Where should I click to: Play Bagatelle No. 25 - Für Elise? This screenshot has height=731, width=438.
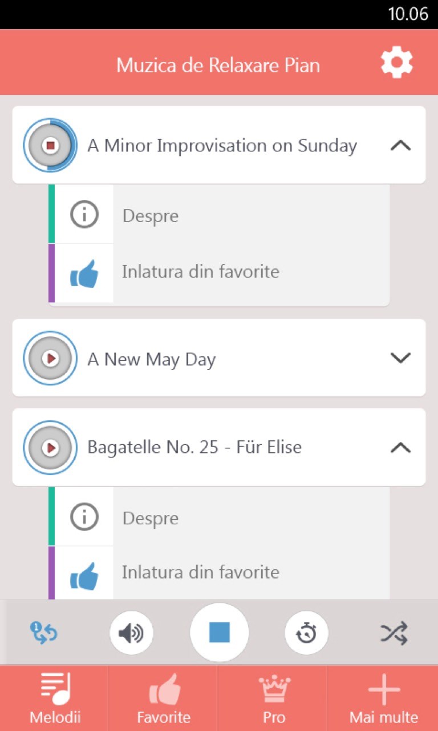pyautogui.click(x=50, y=447)
